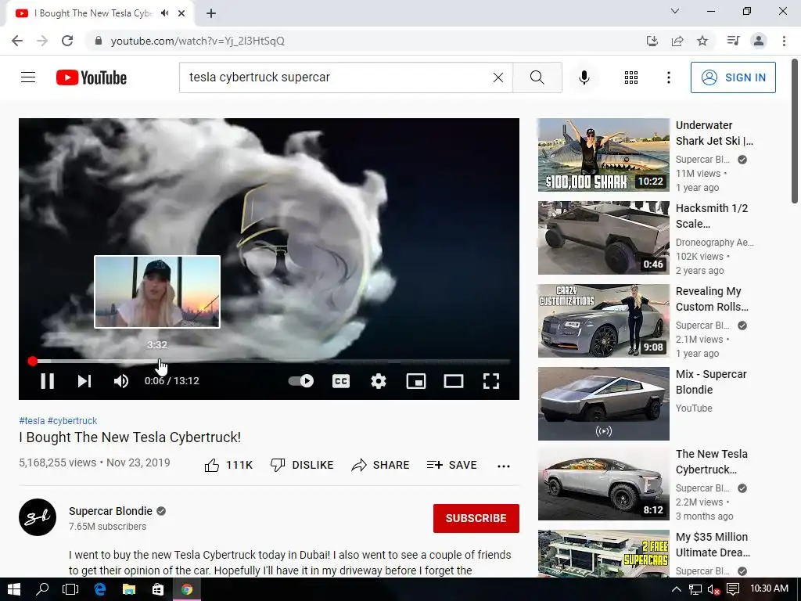Open the Chrome three-dot menu
The width and height of the screenshot is (801, 601).
784,41
